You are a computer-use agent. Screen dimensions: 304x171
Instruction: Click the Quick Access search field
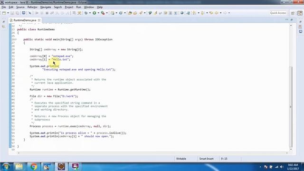tap(278, 13)
